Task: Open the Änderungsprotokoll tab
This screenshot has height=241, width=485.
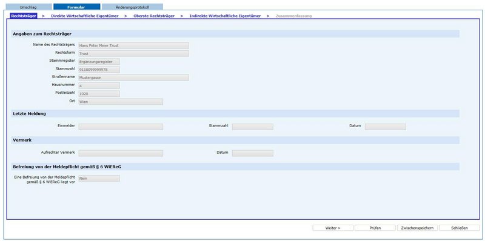Action: (132, 7)
